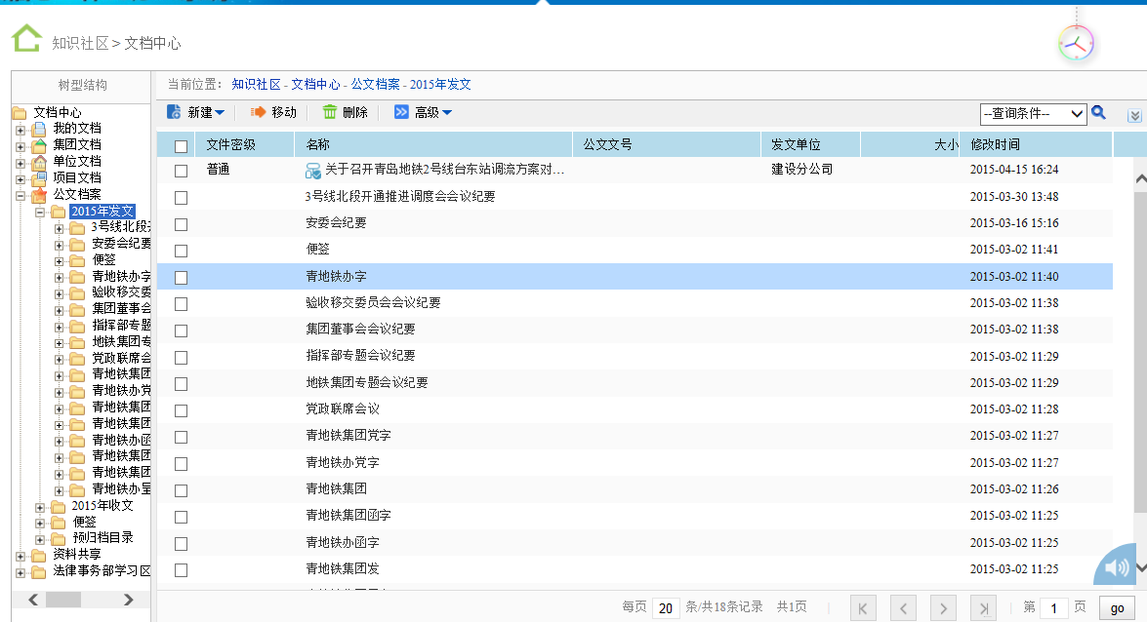Tick the checkbox beside 党政联席会议
The height and width of the screenshot is (622, 1147).
click(181, 410)
